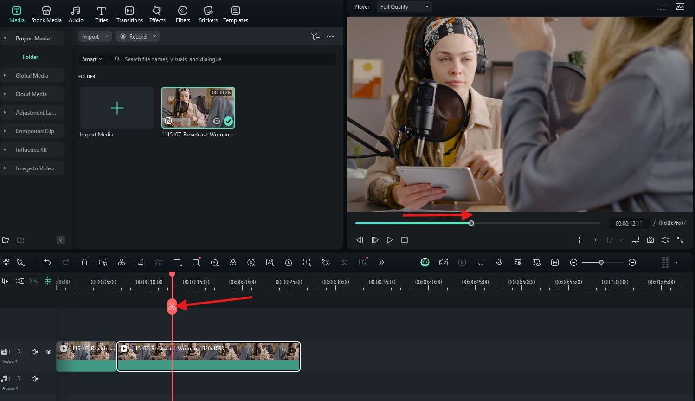
Task: Click the microphone voiceover icon
Action: [x=499, y=262]
